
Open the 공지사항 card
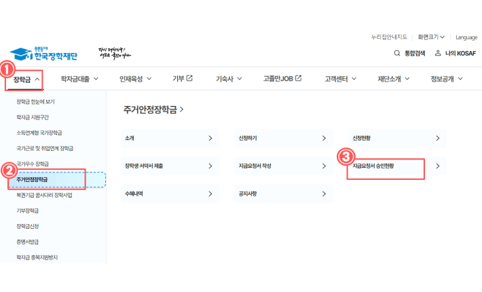coord(284,194)
